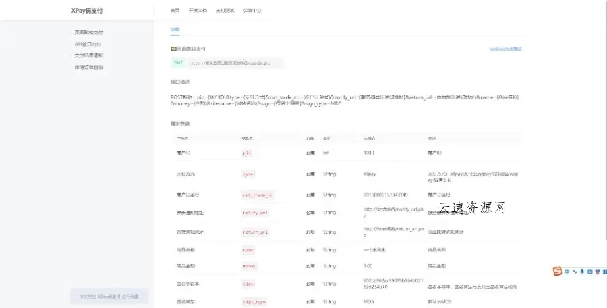Click the name parameter code cell

(248, 250)
